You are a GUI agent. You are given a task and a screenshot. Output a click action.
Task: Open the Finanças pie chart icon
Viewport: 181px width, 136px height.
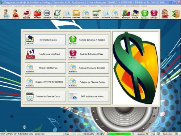[x=126, y=14]
